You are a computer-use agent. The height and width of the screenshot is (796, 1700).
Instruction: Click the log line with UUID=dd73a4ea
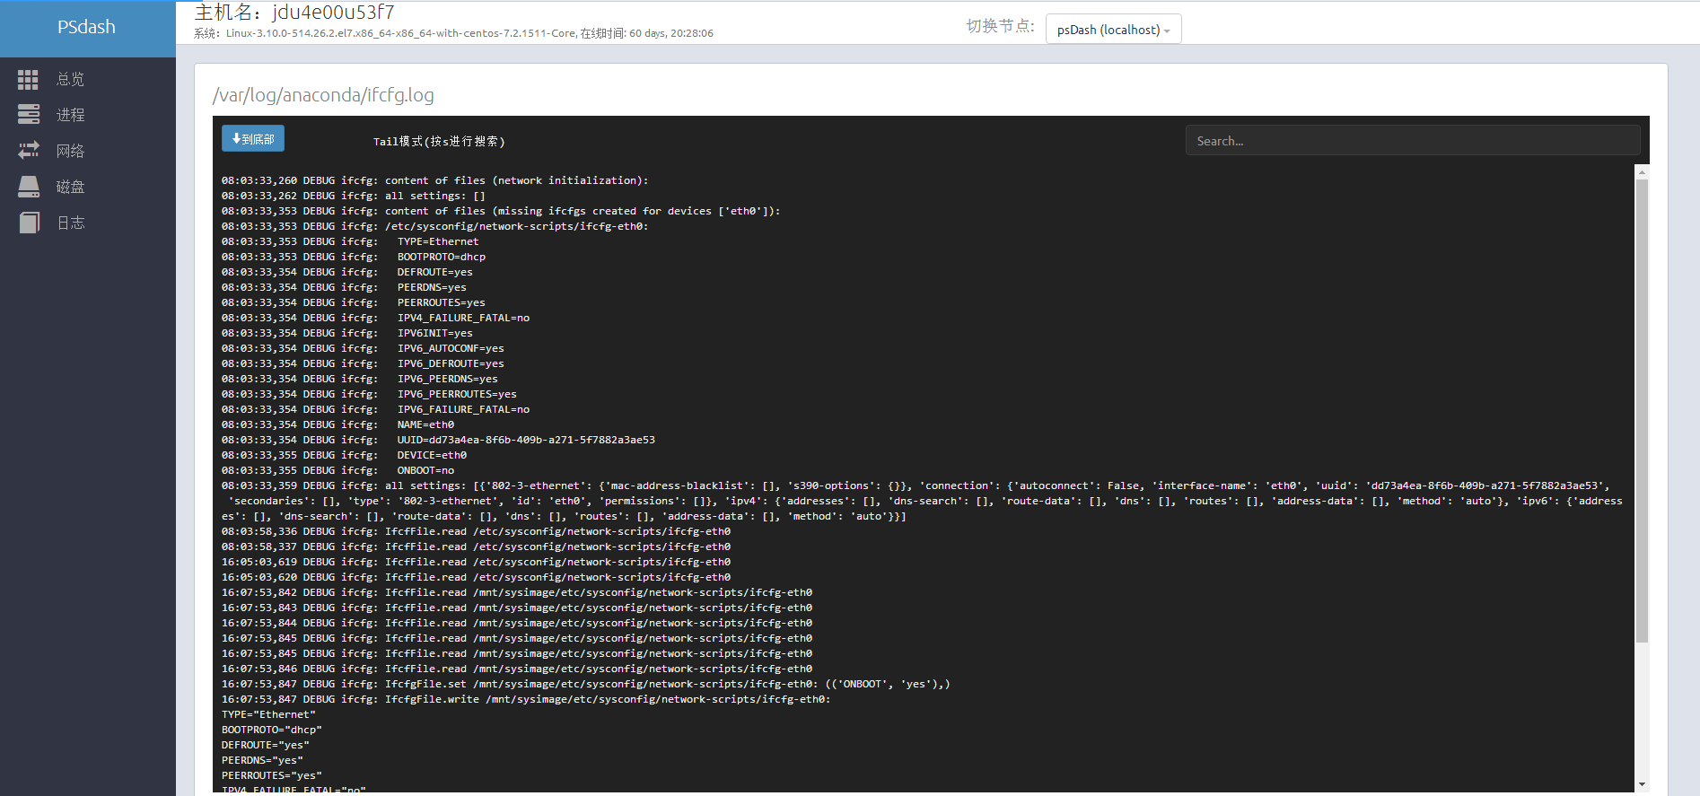[x=438, y=440]
